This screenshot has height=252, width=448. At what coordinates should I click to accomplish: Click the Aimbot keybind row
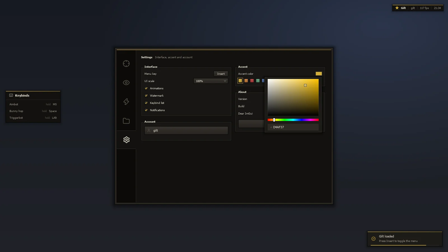33,104
